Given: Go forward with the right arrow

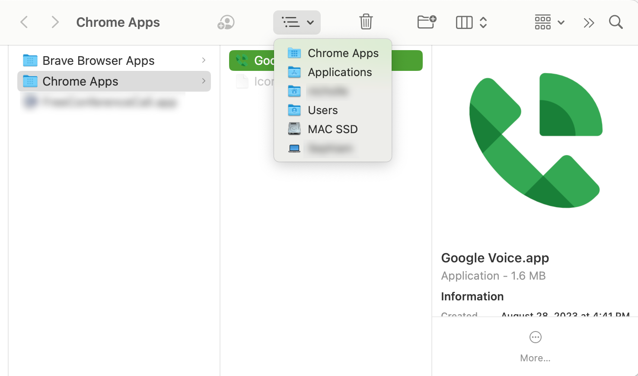Looking at the screenshot, I should pyautogui.click(x=55, y=22).
